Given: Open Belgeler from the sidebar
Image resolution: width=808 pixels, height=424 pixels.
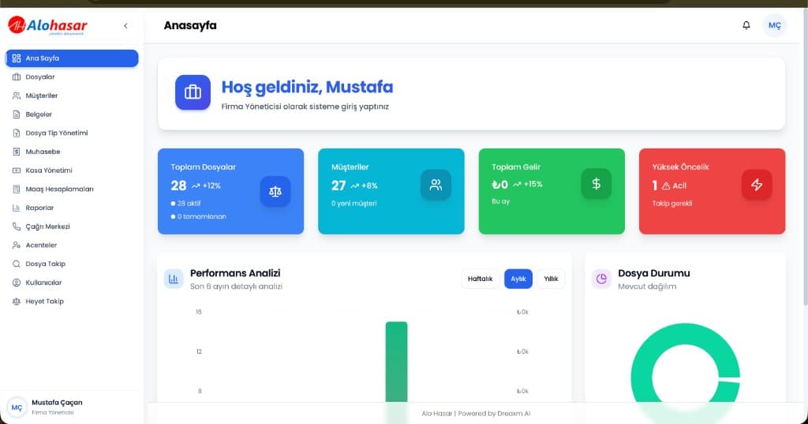Looking at the screenshot, I should (x=72, y=114).
